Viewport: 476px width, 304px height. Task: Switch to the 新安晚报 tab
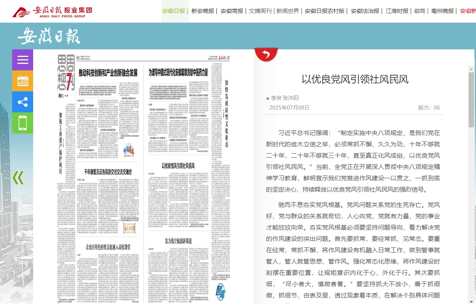pos(203,11)
